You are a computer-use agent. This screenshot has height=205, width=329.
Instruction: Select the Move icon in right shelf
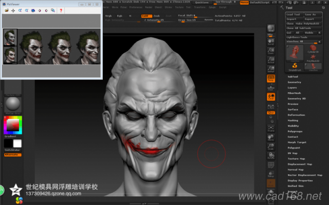click(x=271, y=137)
